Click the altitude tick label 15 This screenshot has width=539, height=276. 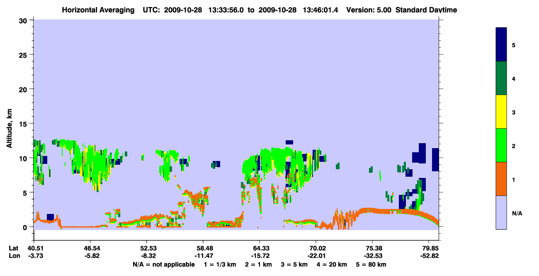[x=24, y=123]
